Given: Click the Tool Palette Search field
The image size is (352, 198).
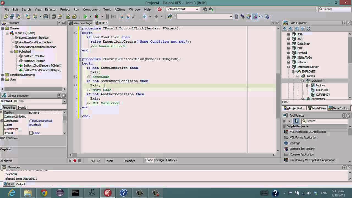Looking at the screenshot, I should (x=324, y=121).
